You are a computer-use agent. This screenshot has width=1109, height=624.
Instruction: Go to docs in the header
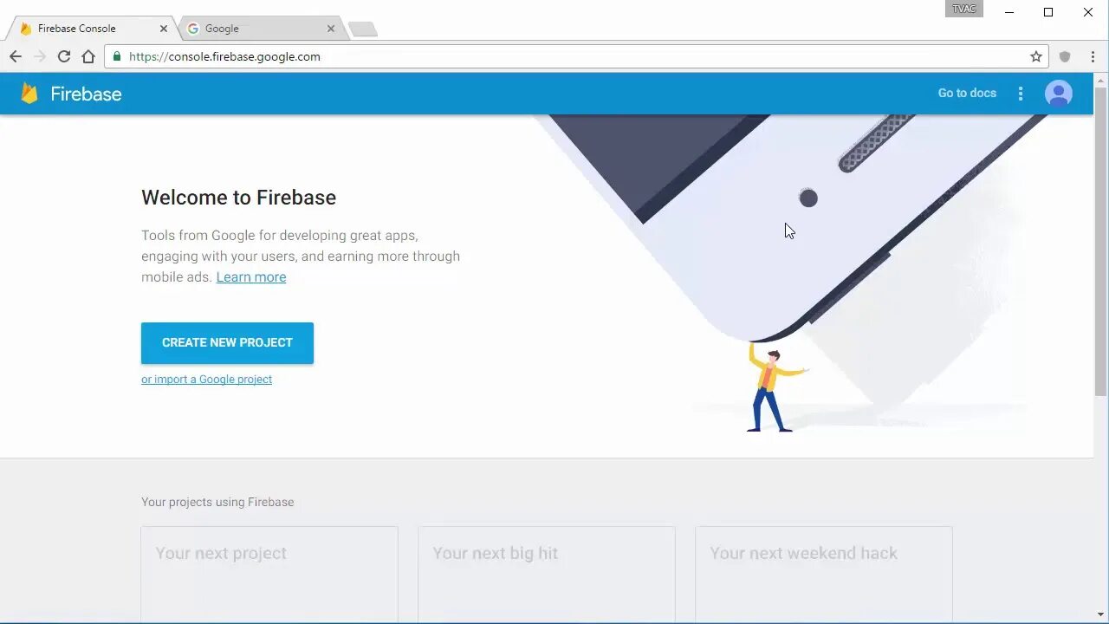coord(967,94)
